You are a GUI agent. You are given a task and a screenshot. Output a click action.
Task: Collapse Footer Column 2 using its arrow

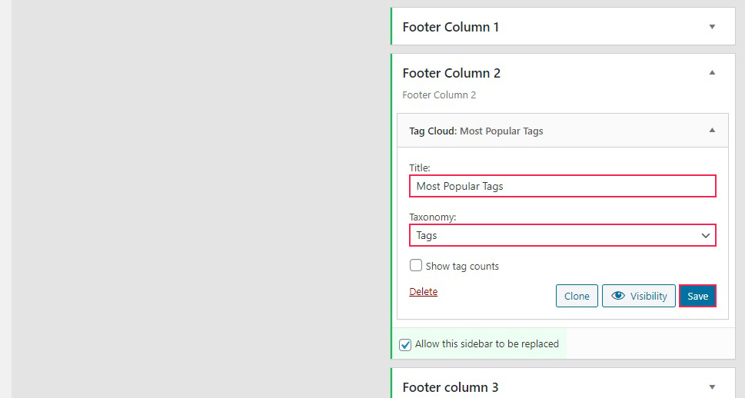(x=712, y=73)
